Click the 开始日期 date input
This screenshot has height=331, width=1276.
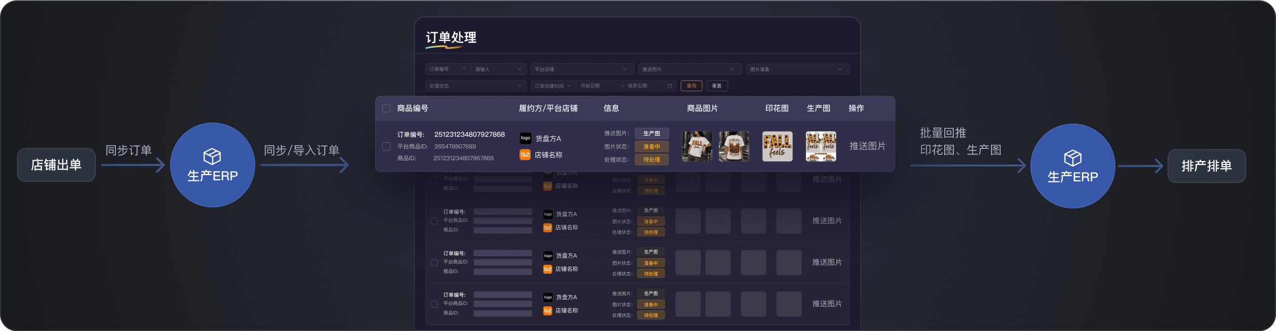click(590, 86)
